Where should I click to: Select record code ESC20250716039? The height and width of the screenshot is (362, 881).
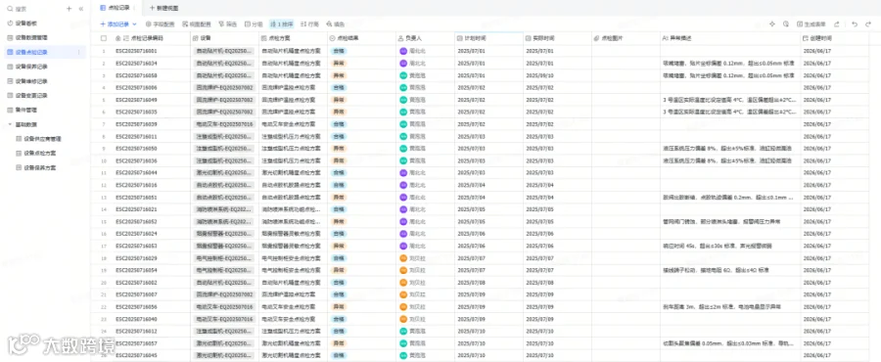click(136, 124)
